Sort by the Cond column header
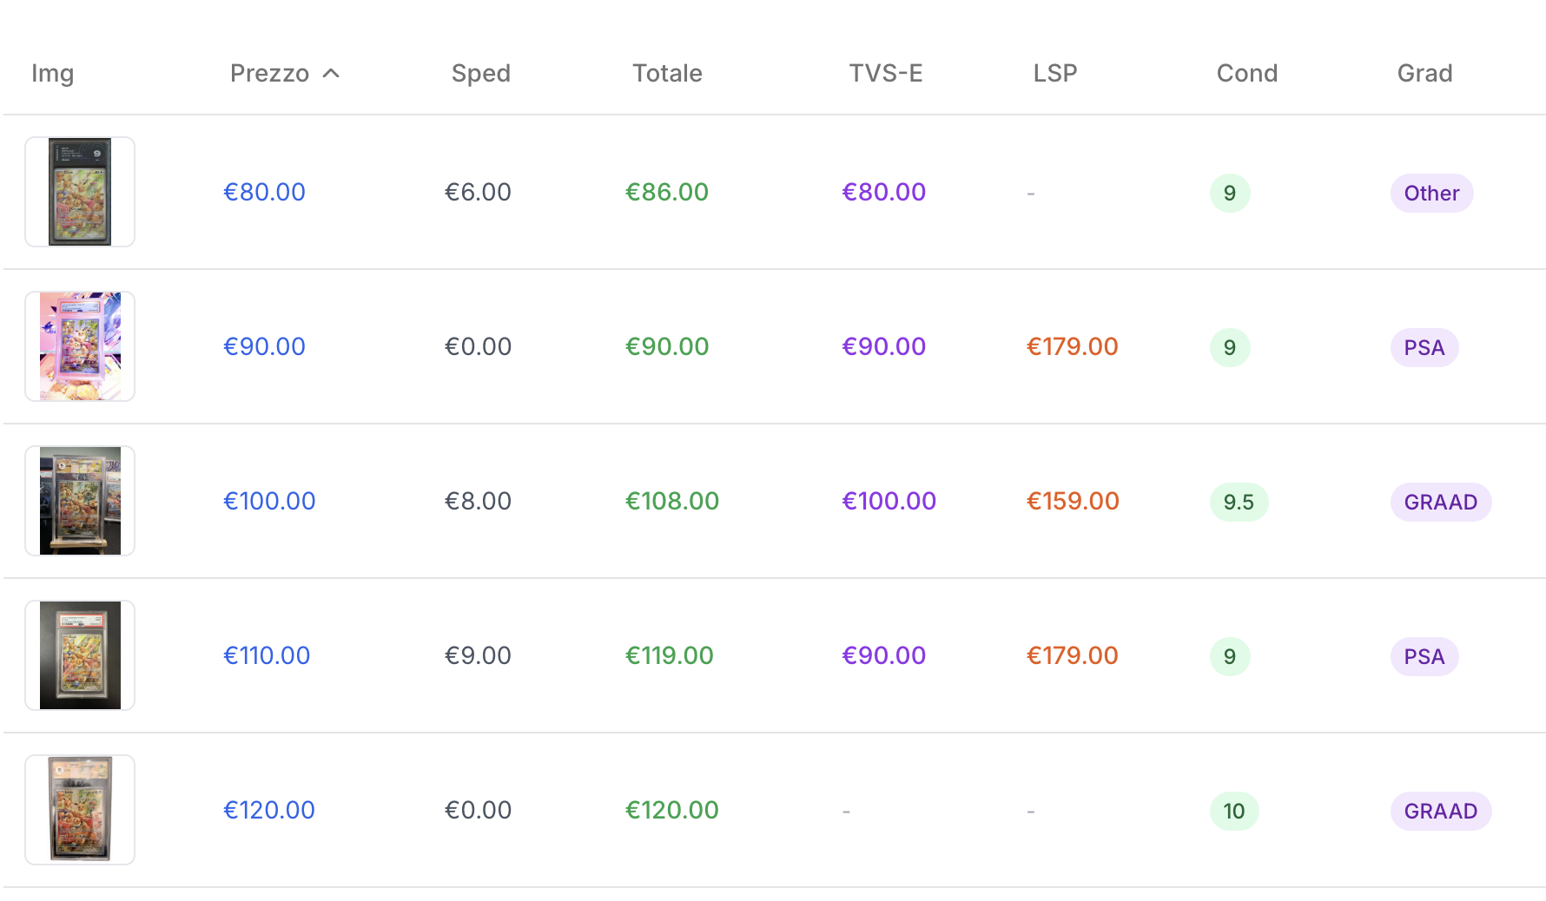The width and height of the screenshot is (1546, 901). tap(1246, 74)
